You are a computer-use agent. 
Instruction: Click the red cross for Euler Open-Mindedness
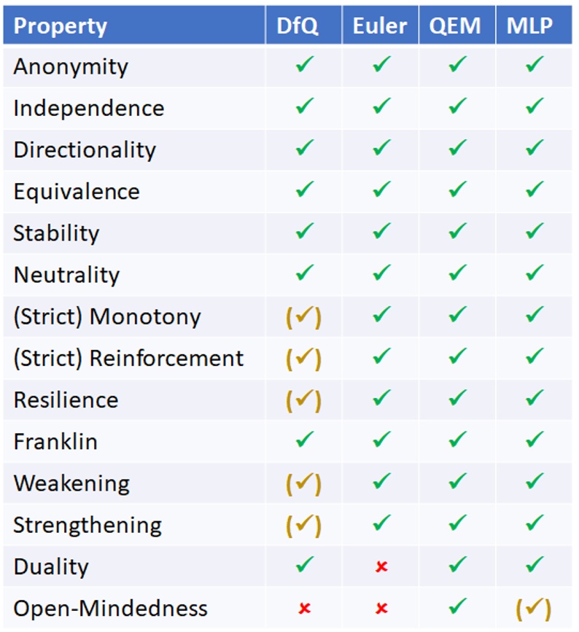click(381, 608)
